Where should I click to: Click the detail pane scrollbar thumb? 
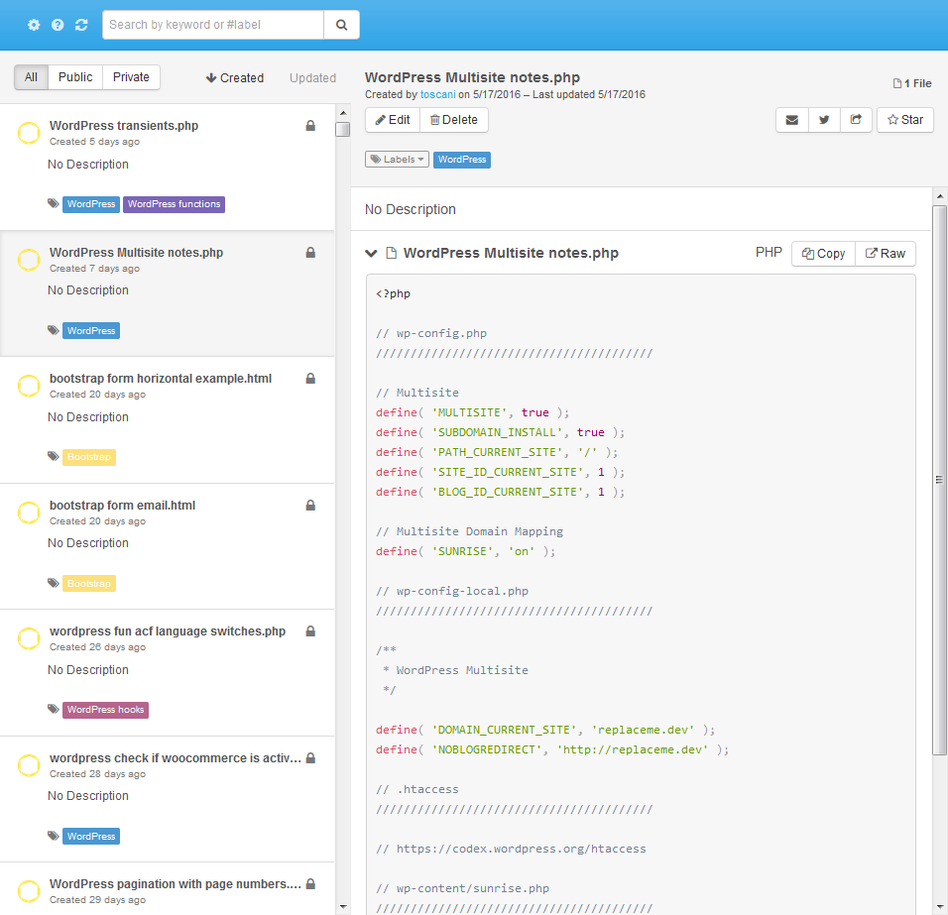(x=939, y=480)
